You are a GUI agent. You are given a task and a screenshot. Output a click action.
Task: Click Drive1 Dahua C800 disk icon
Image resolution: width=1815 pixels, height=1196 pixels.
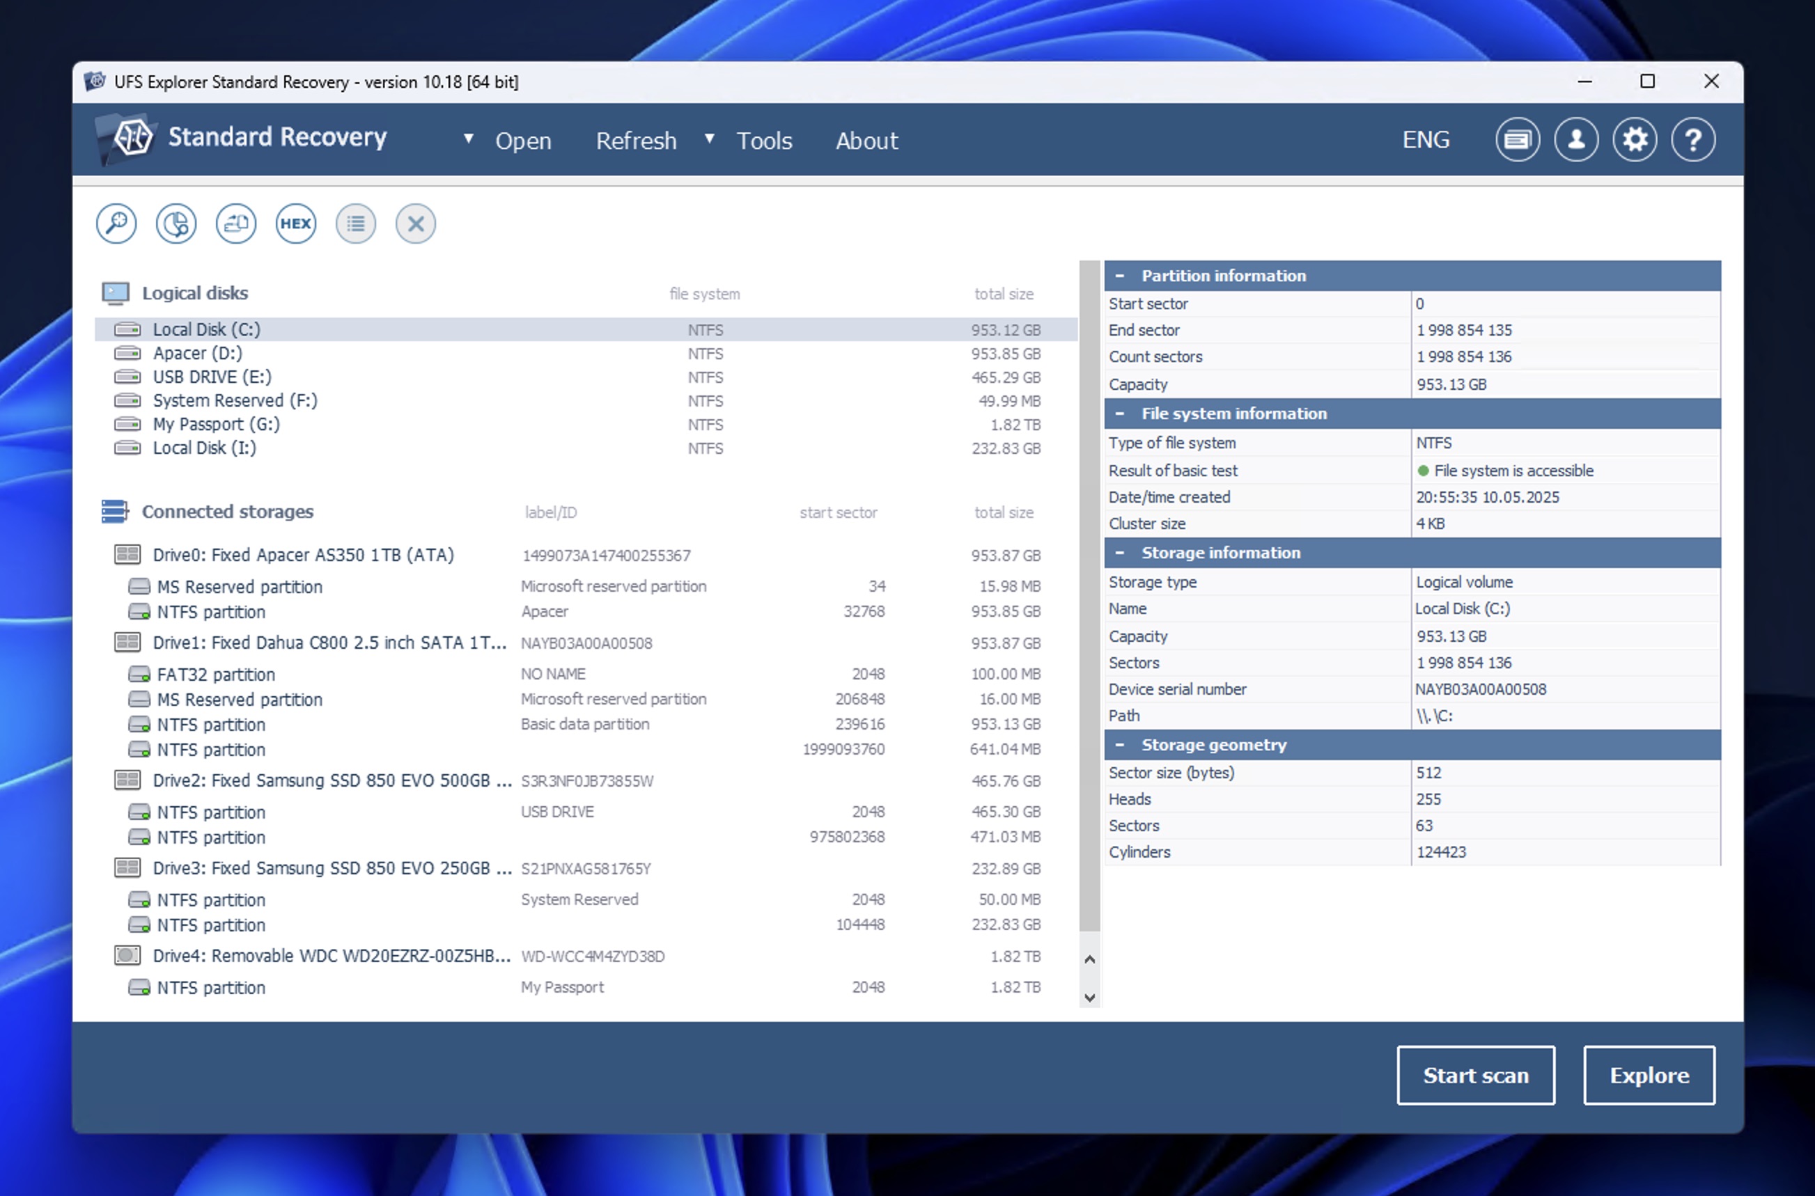pyautogui.click(x=127, y=643)
